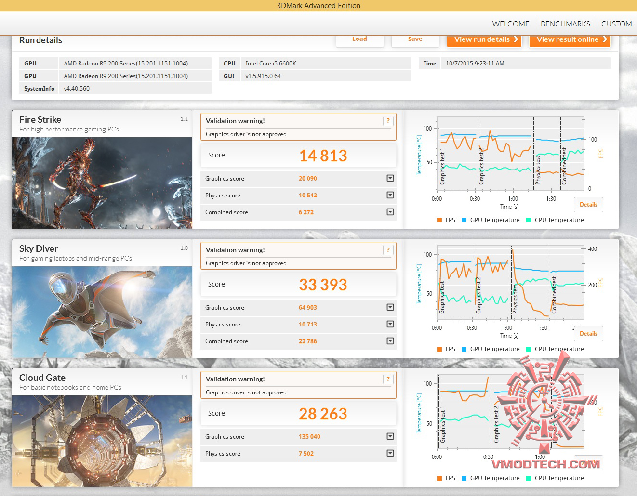This screenshot has width=637, height=496.
Task: Switch to the Benchmarks tab
Action: 565,24
